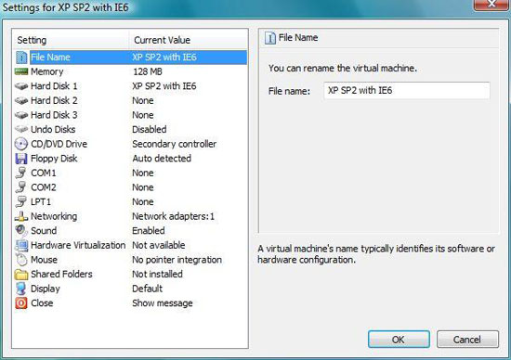The image size is (511, 360).
Task: Click the Default value for Display
Action: coord(148,289)
